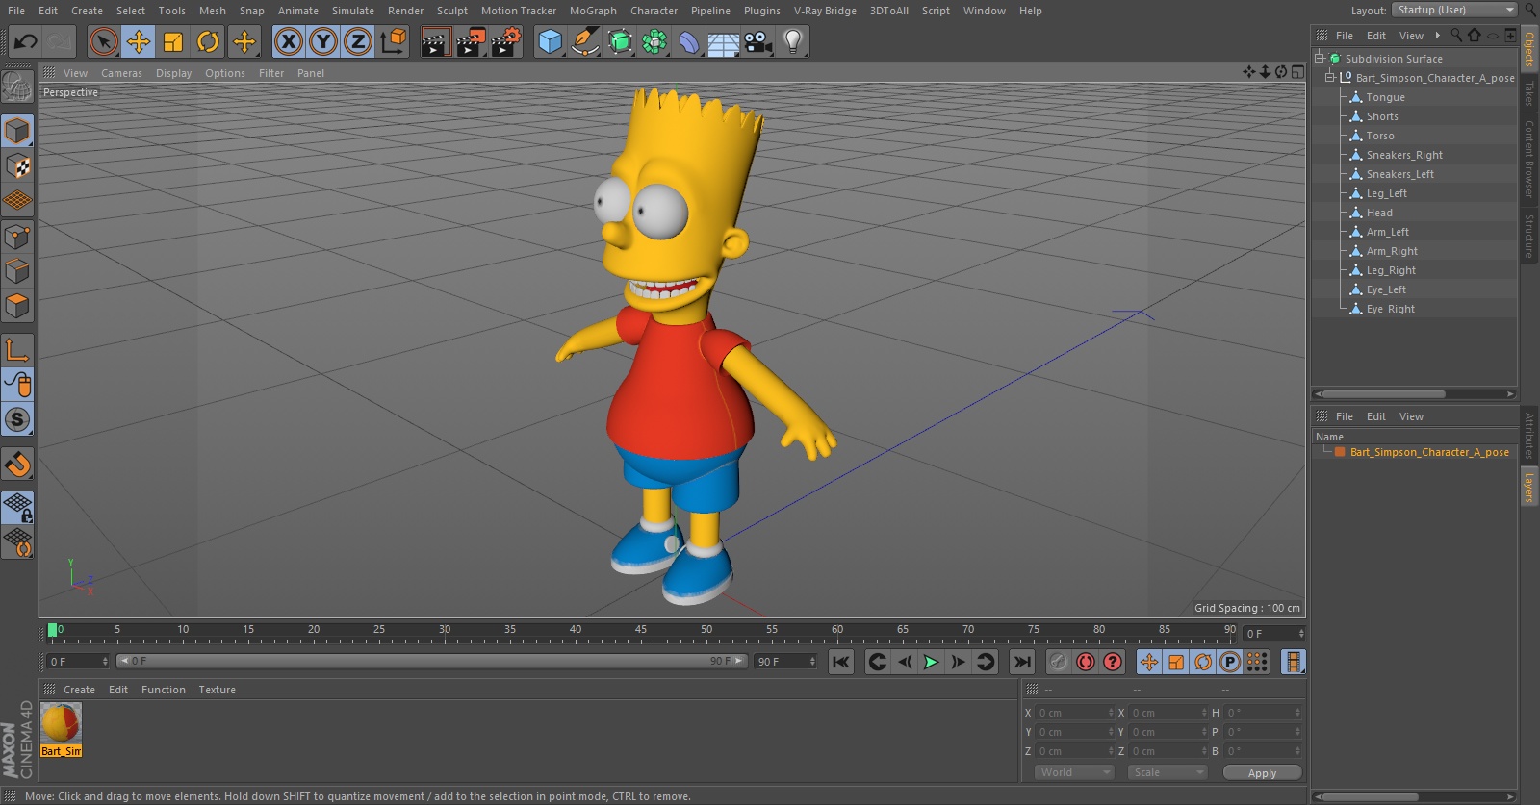
Task: Open the Content Browser side tab
Action: 1528,159
